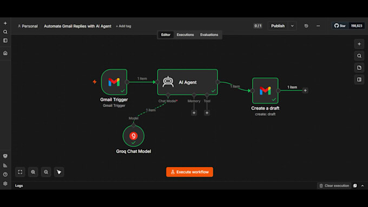Click the 0 / 1 counter badge
This screenshot has height=207, width=368.
coord(258,26)
